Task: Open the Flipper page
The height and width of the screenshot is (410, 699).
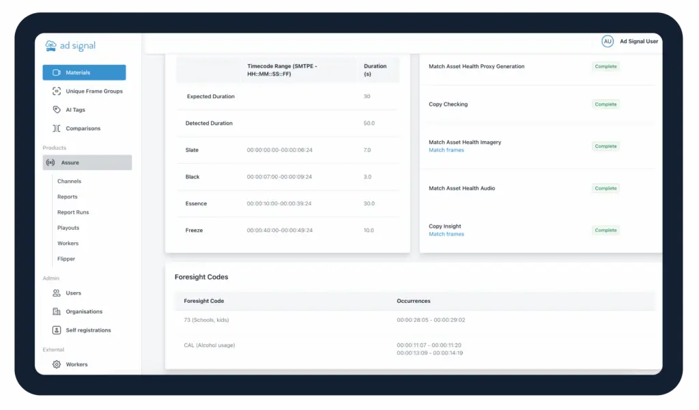Action: 66,259
